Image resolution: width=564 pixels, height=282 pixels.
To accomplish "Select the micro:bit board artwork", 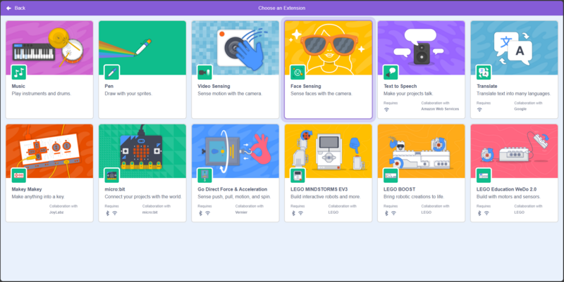I will coord(142,151).
